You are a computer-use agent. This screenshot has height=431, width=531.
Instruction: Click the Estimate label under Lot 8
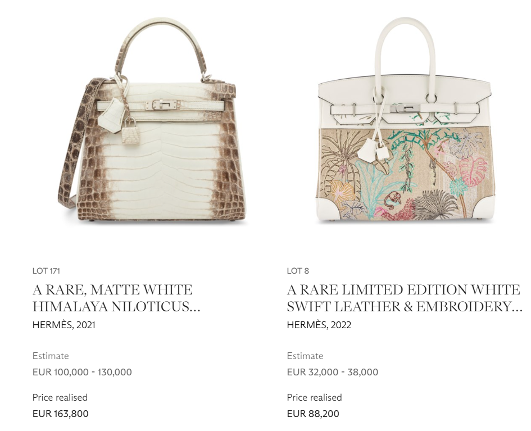pyautogui.click(x=305, y=356)
